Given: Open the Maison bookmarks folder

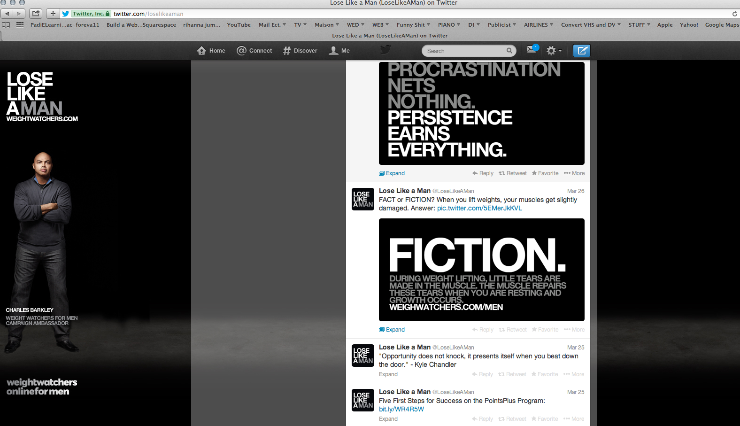Looking at the screenshot, I should point(326,25).
